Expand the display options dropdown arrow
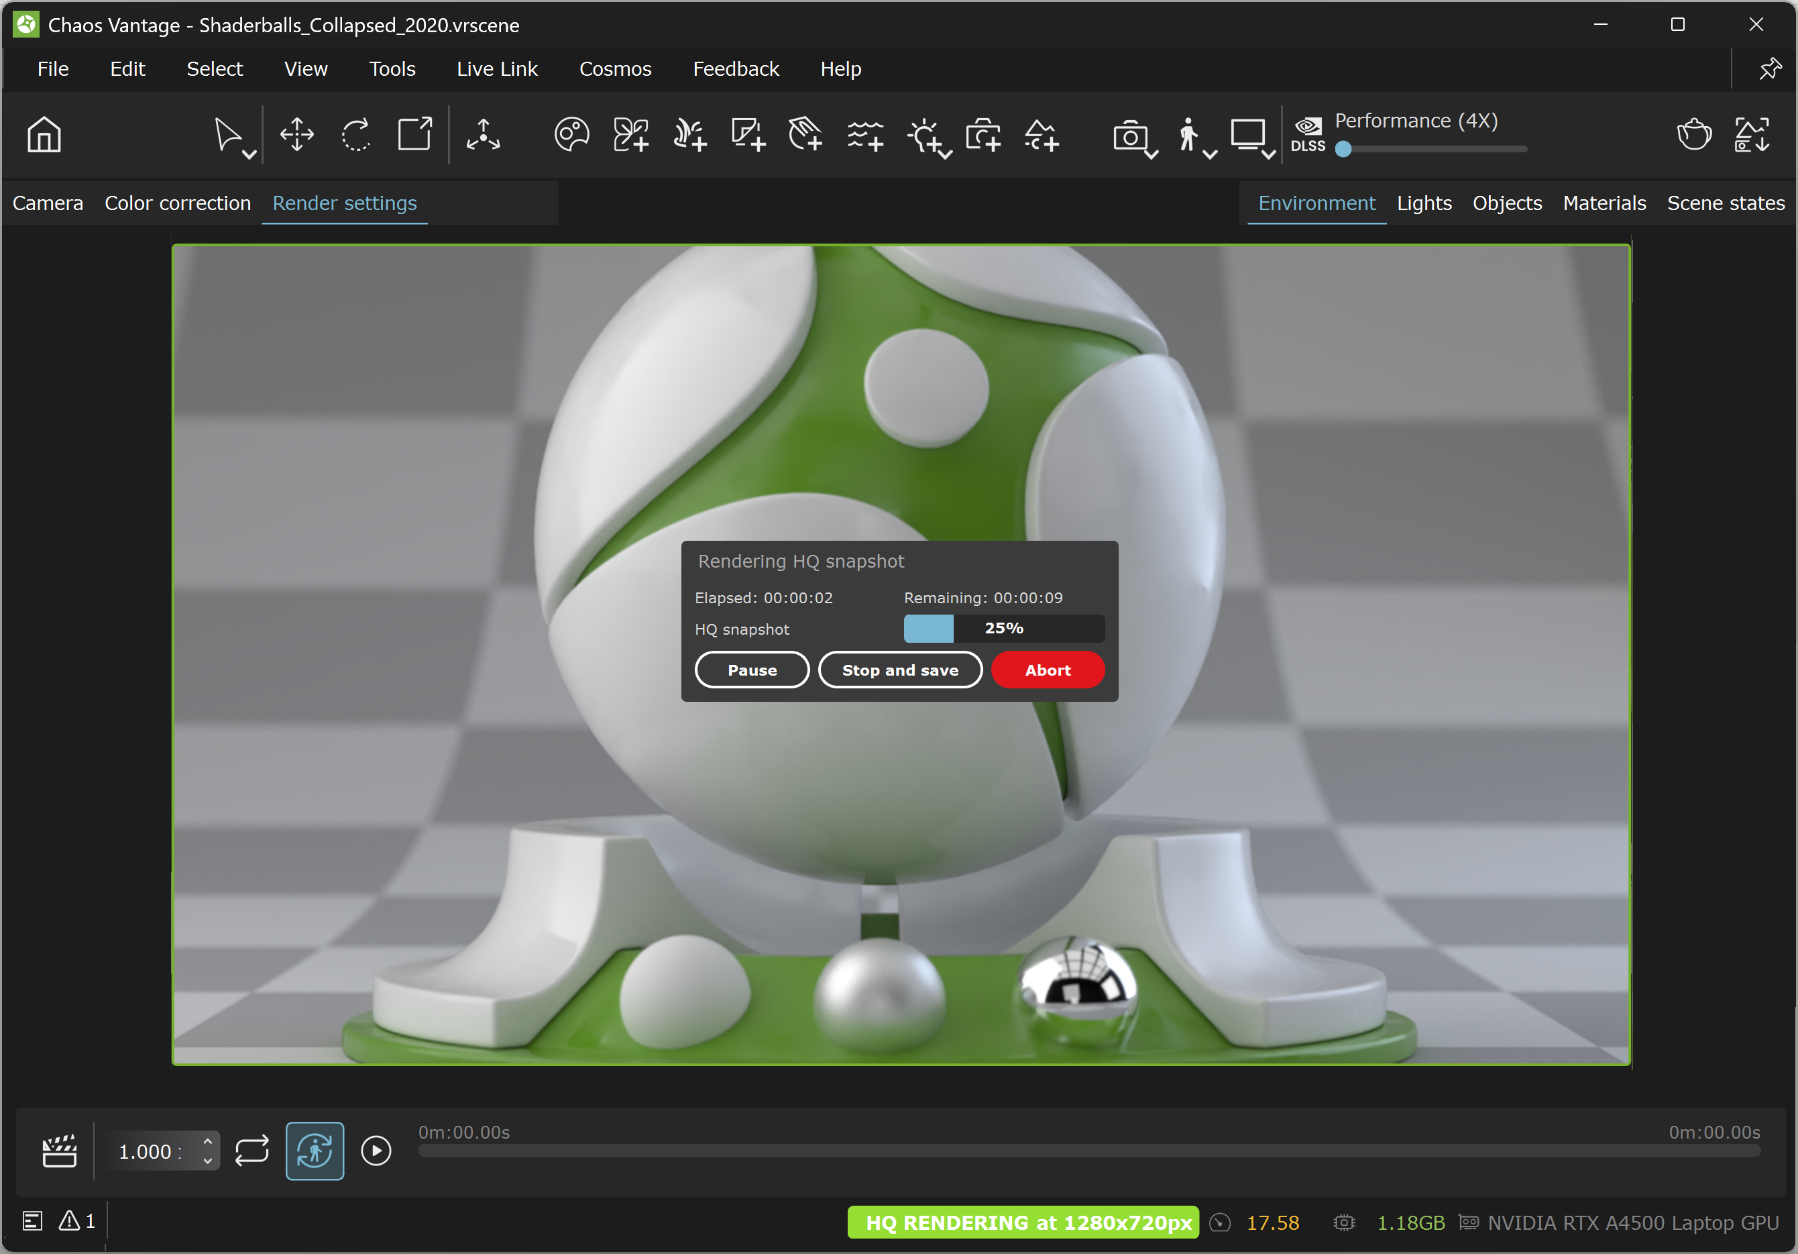This screenshot has width=1798, height=1254. click(1269, 155)
